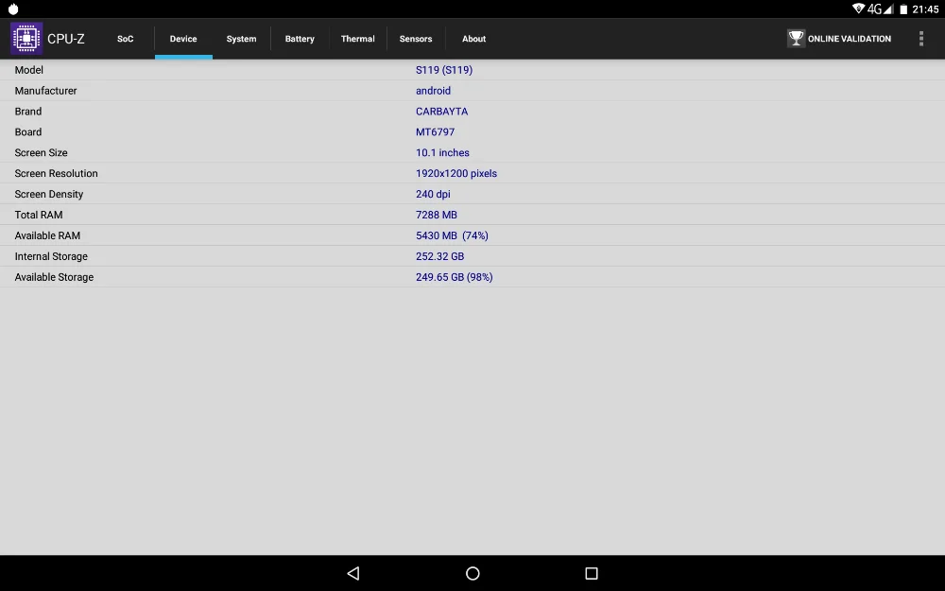Tap the Internal Storage value 252.32 GB
The height and width of the screenshot is (591, 945).
(x=440, y=256)
